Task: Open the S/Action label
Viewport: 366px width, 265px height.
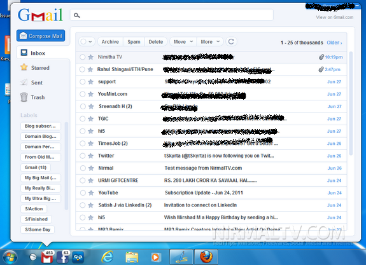Action: pyautogui.click(x=34, y=209)
